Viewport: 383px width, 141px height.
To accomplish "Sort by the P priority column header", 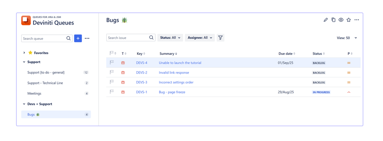I will tap(350, 53).
